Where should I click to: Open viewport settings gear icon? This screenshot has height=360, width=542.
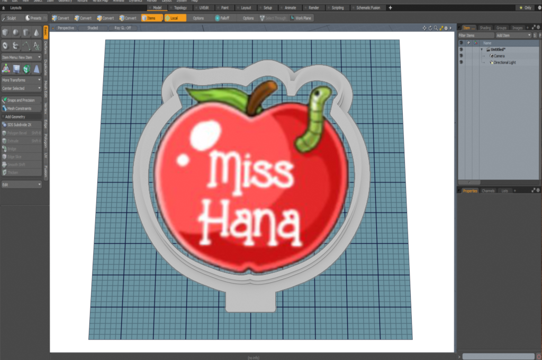click(x=446, y=27)
